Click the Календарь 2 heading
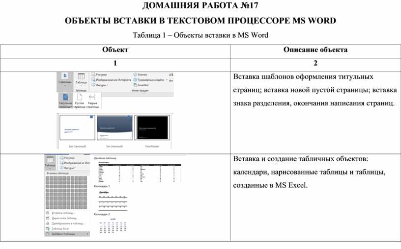 pyautogui.click(x=102, y=215)
